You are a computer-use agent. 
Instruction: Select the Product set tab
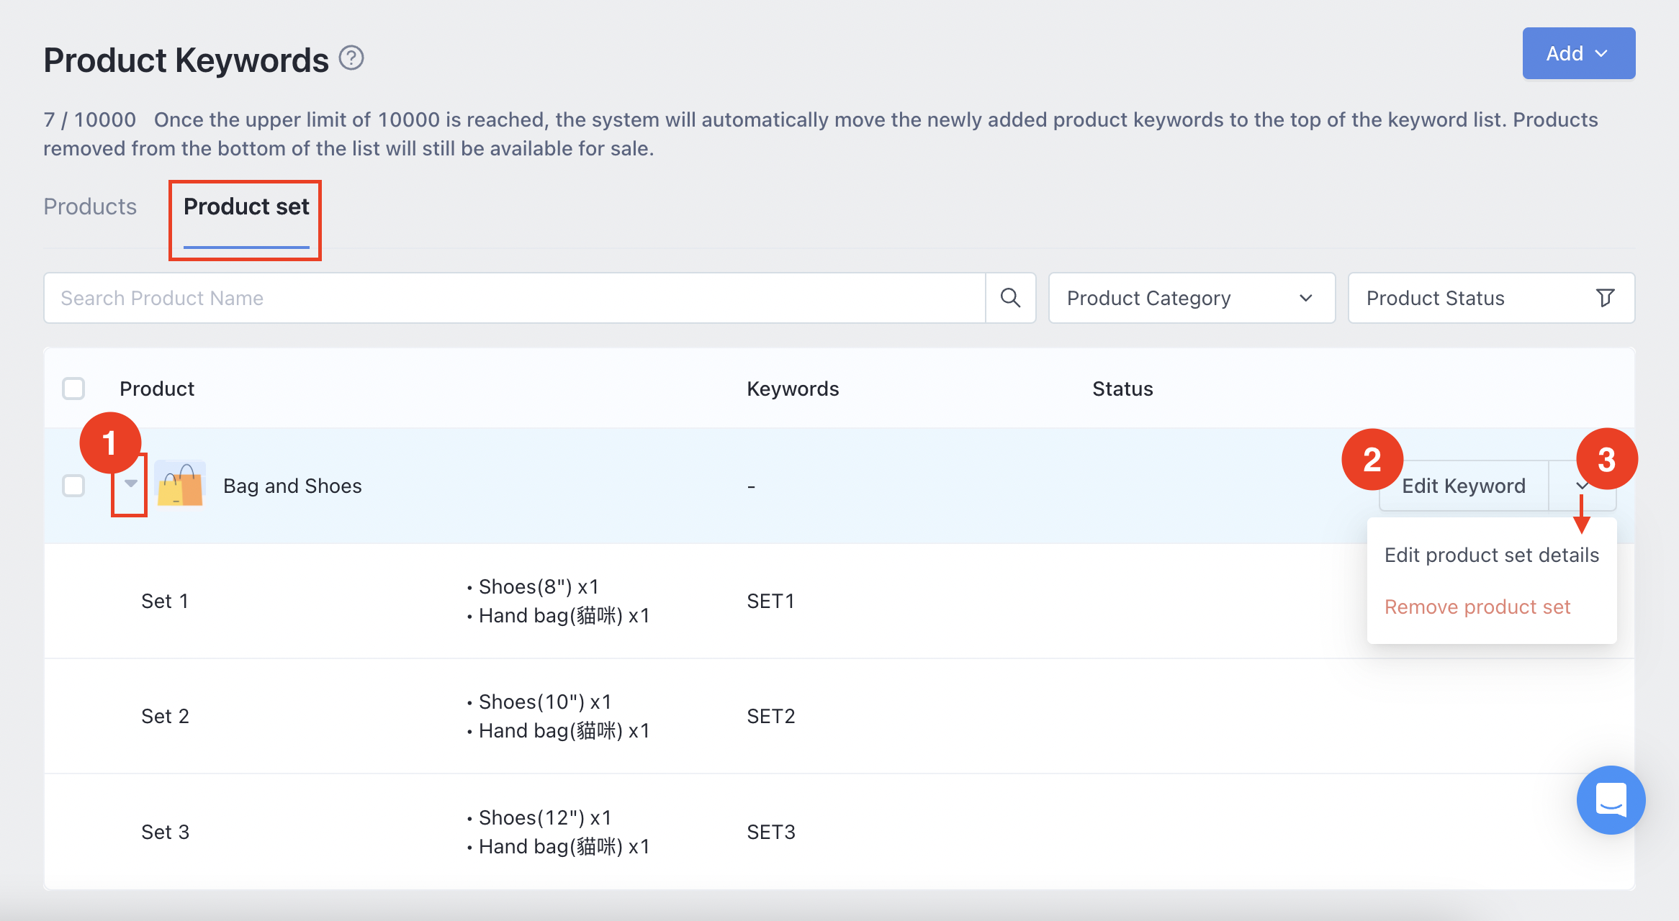[246, 207]
